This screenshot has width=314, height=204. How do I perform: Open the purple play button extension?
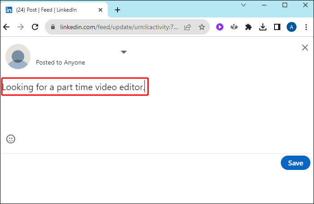tap(220, 27)
